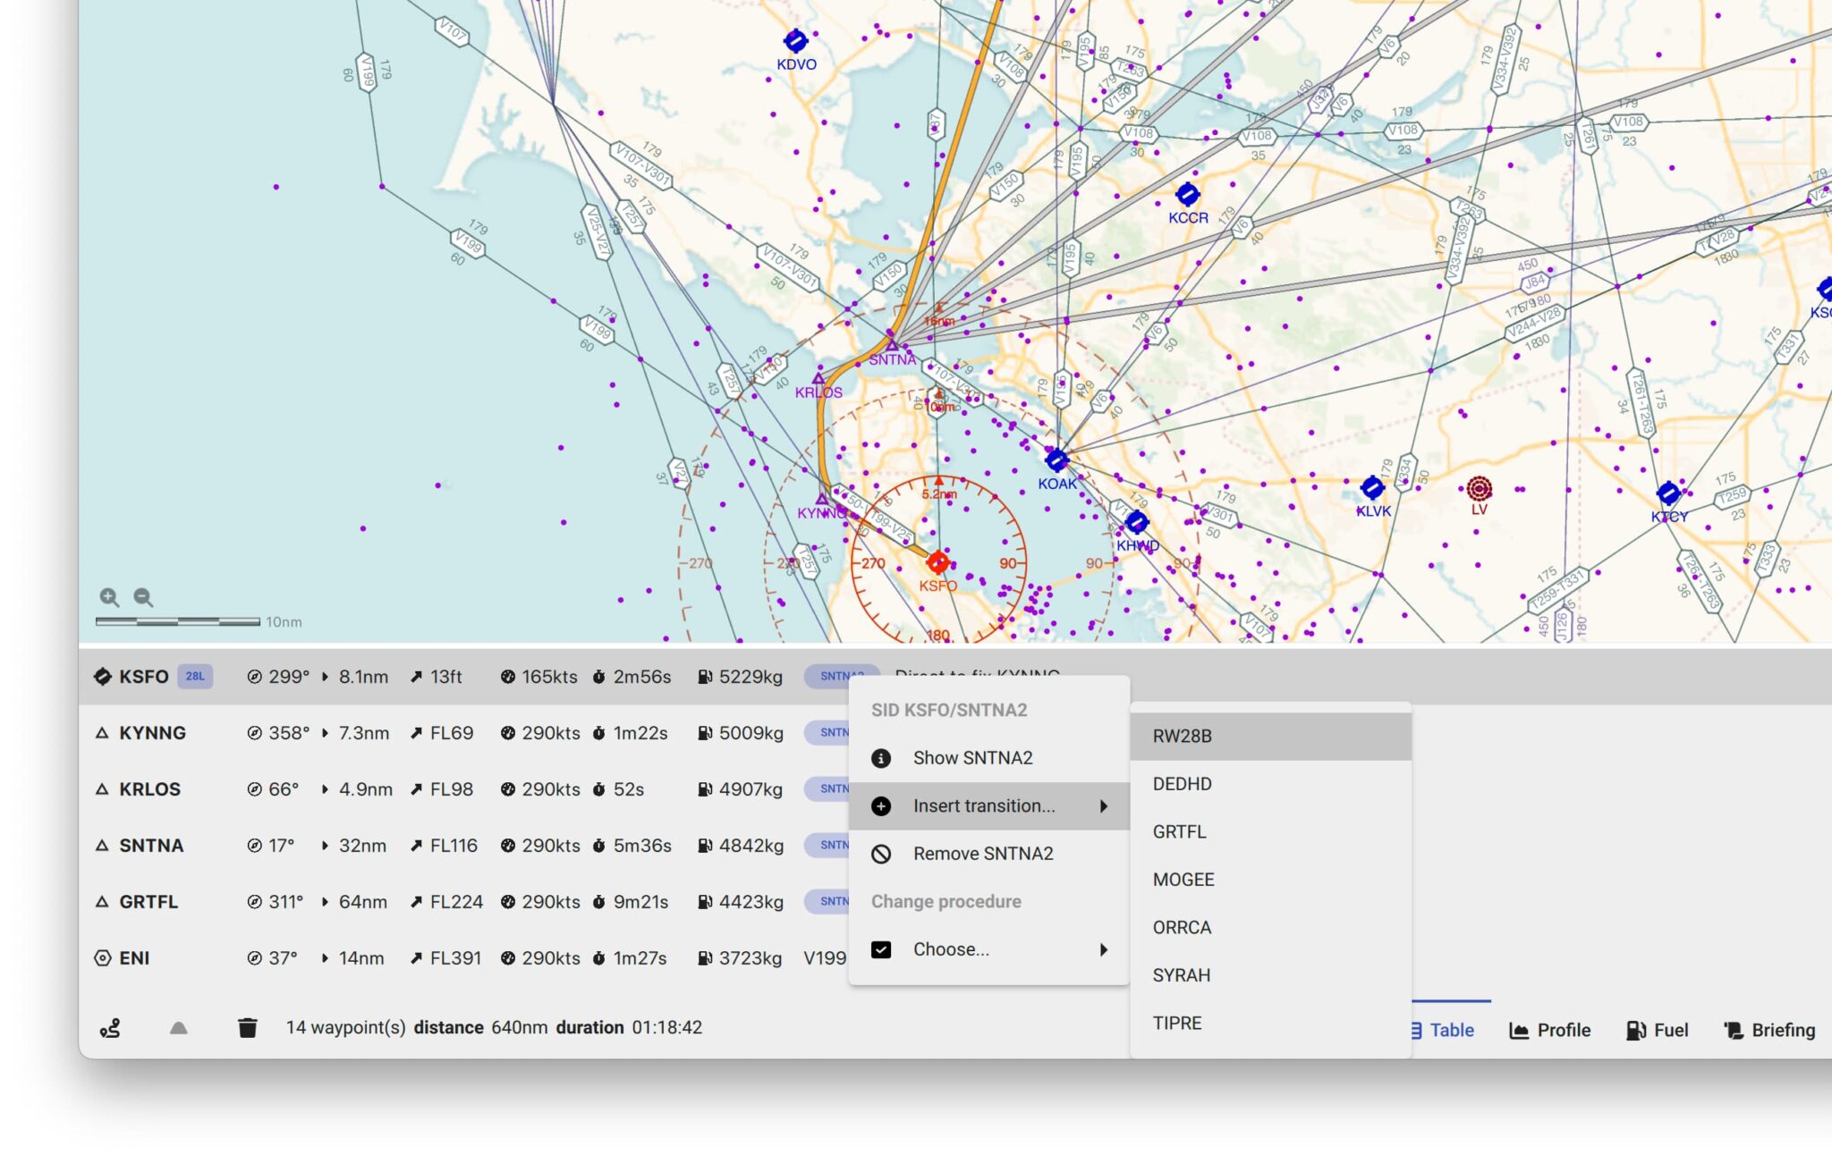Image resolution: width=1832 pixels, height=1163 pixels.
Task: Expand the Choose procedure submenu arrow
Action: (1104, 949)
